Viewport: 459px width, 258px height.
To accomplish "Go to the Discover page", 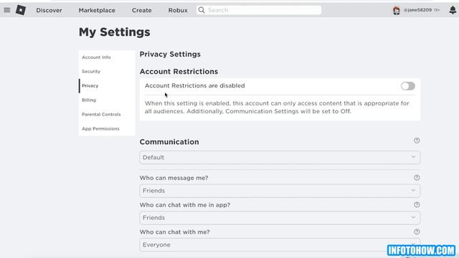I will click(x=49, y=10).
